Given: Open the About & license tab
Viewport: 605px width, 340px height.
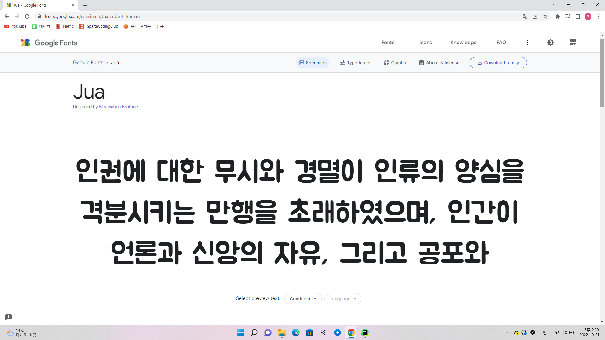Looking at the screenshot, I should pyautogui.click(x=439, y=63).
